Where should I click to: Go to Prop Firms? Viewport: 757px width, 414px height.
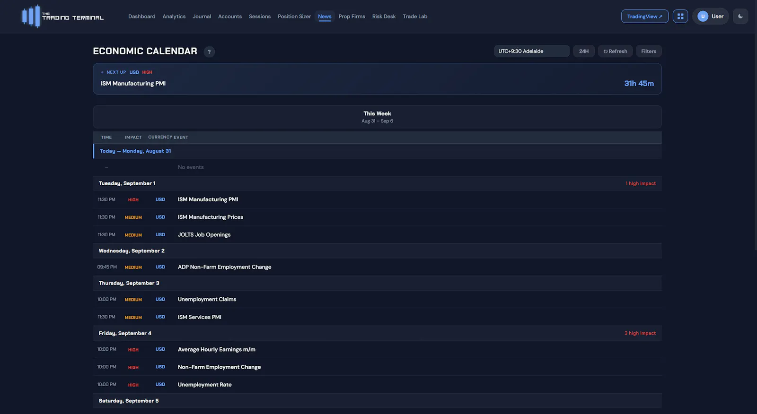(x=352, y=17)
